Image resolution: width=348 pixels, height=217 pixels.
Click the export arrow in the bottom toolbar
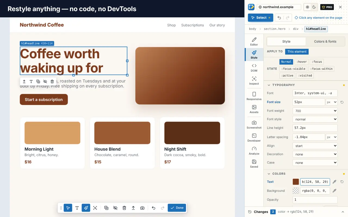(133, 208)
